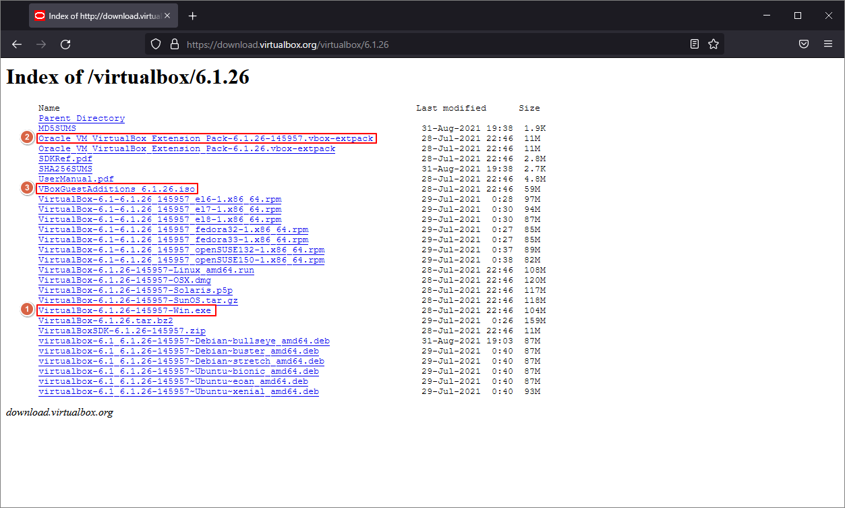Click the download.virtualbox.org footer text
Screen dimensions: 845x508
click(59, 412)
